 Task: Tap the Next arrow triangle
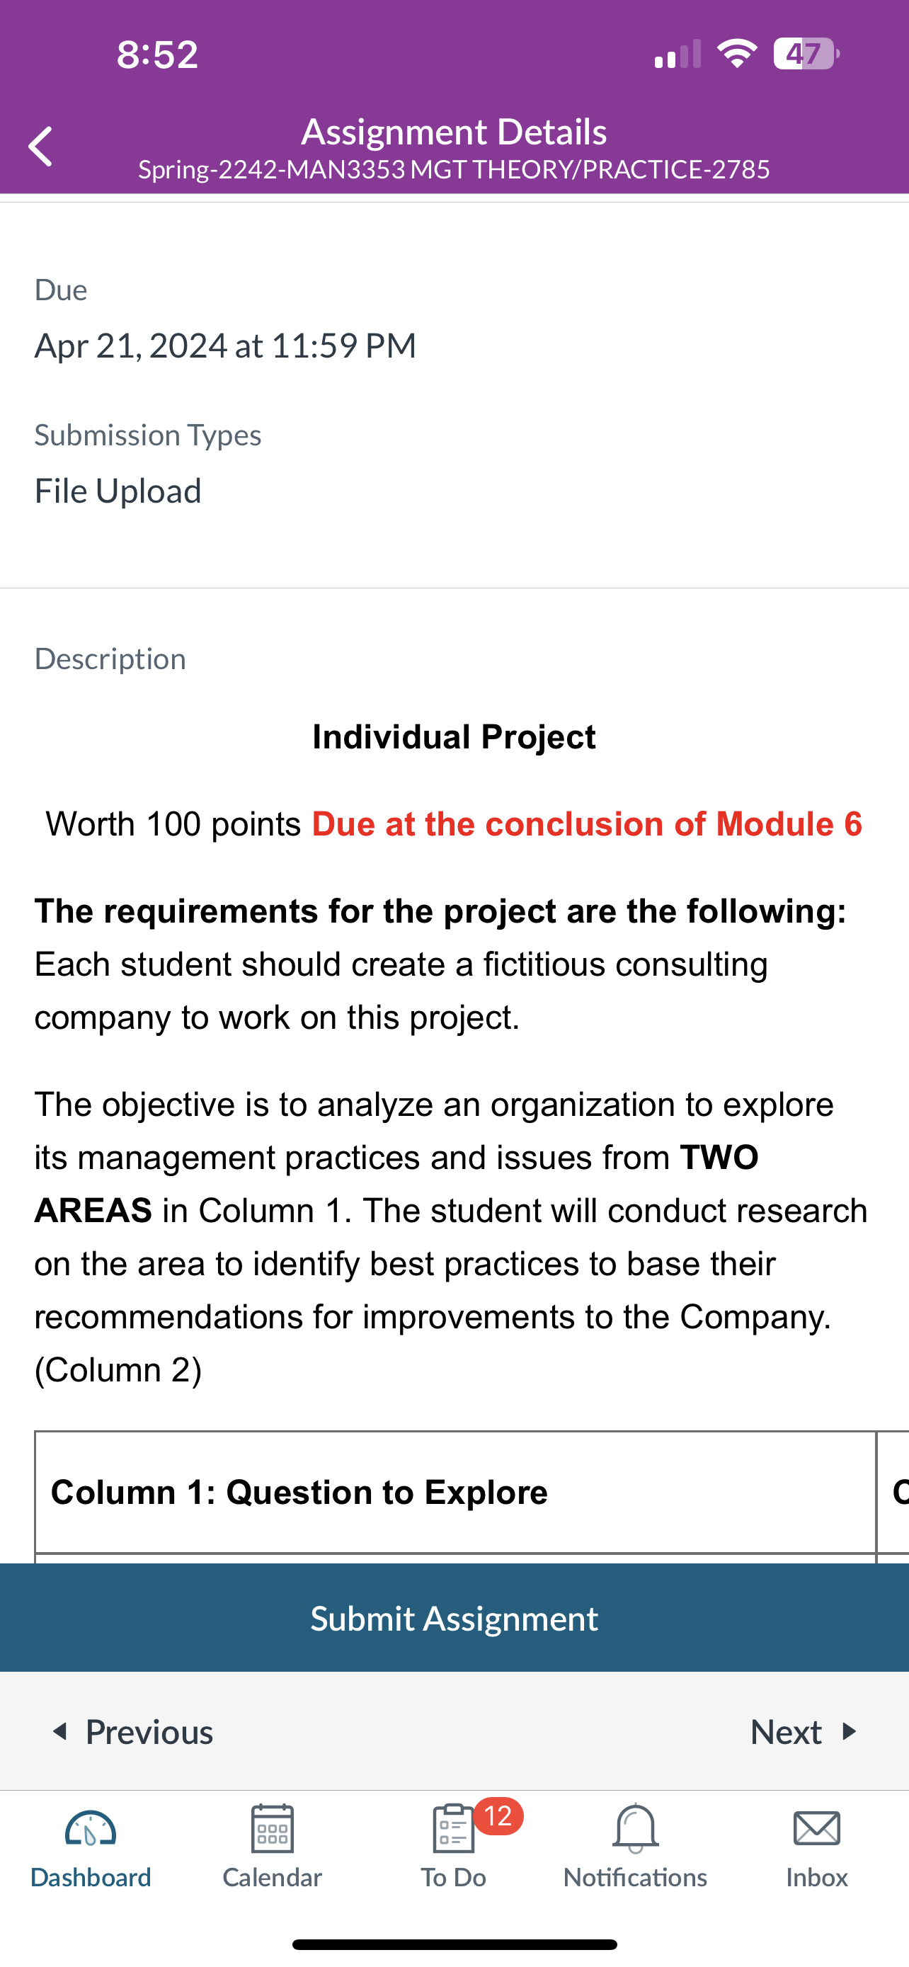[849, 1731]
